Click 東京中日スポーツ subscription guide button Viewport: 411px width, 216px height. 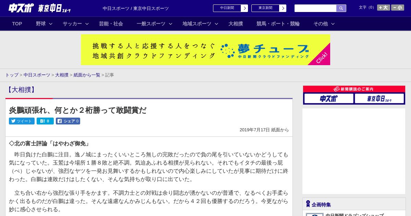(x=379, y=98)
